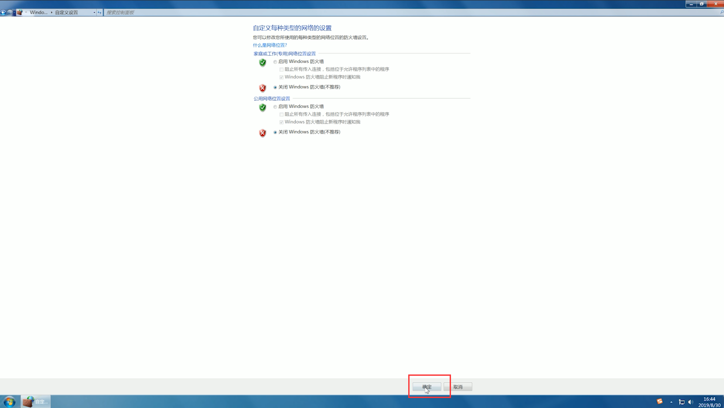This screenshot has height=408, width=724.
Task: Click the Windo... breadcrumb segment
Action: tap(38, 13)
